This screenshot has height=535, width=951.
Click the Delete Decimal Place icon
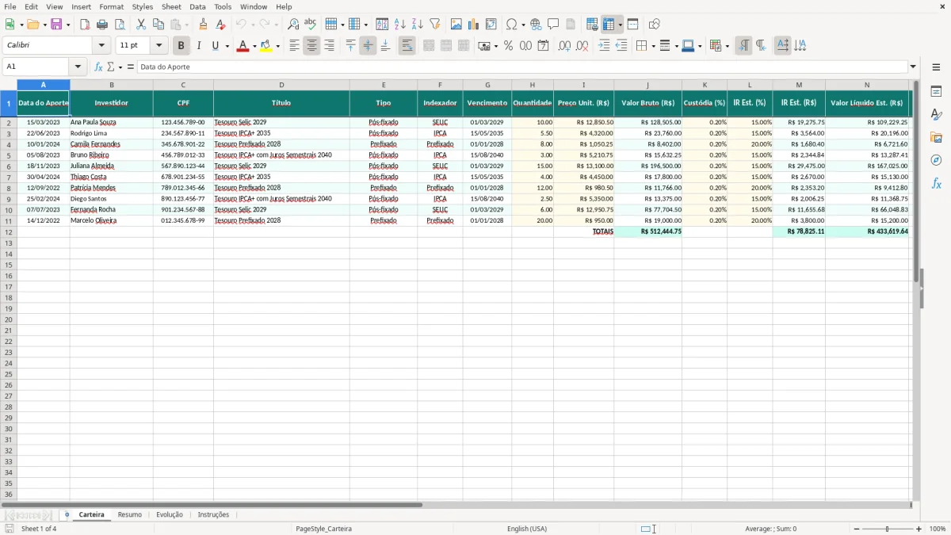582,46
